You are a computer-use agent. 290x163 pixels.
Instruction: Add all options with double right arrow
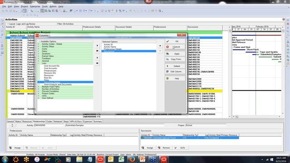pyautogui.click(x=97, y=51)
